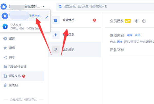Switch to 个人文档 personal documents
The width and height of the screenshot is (154, 104).
click(x=25, y=27)
